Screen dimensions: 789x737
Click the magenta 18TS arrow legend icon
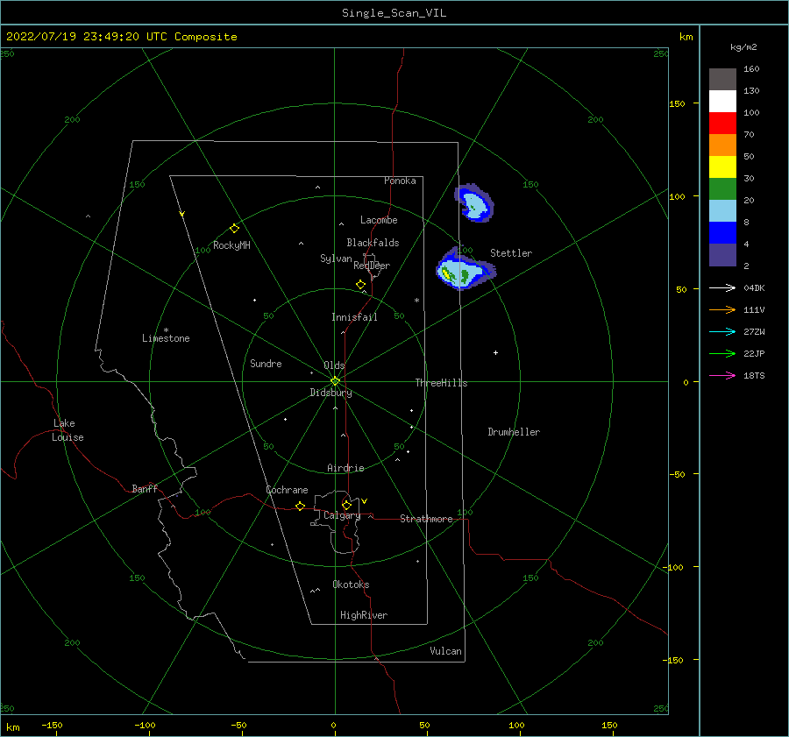pyautogui.click(x=722, y=375)
